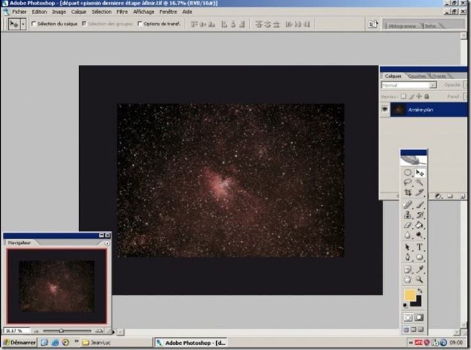Open the background color dark swatch

click(417, 302)
